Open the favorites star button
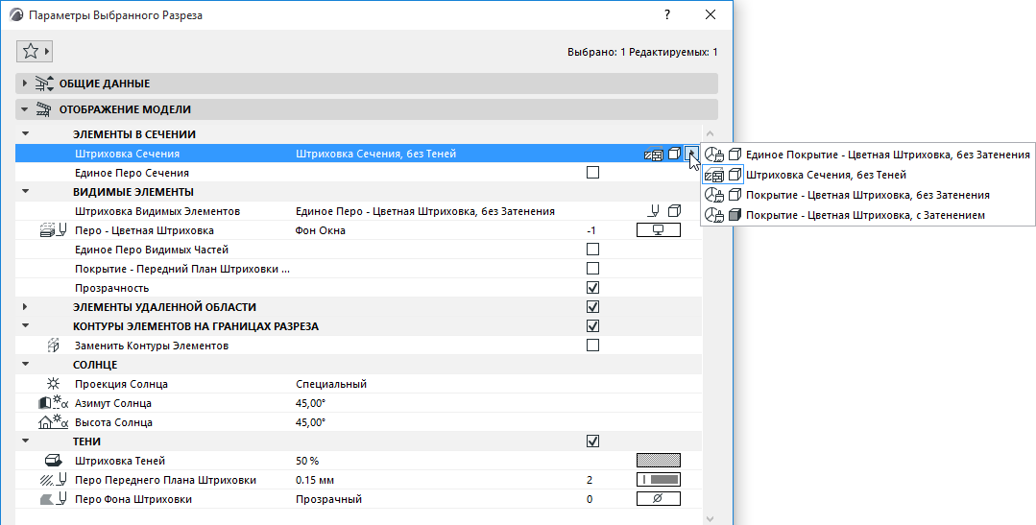The image size is (1036, 525). click(31, 52)
